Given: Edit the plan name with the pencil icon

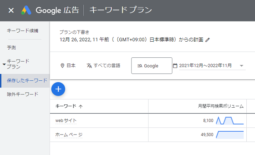Looking at the screenshot, I should coord(207,40).
